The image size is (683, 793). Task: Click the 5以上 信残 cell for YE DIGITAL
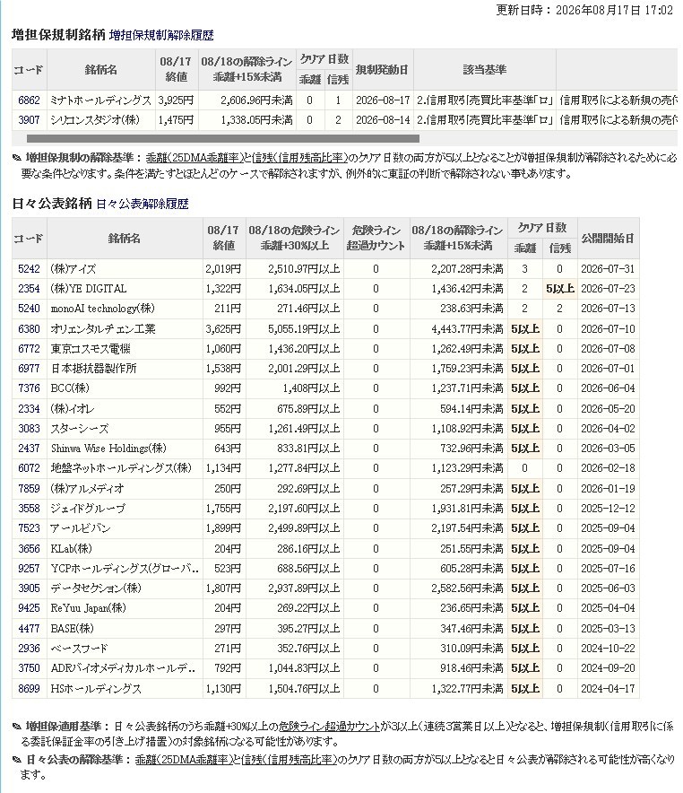[x=559, y=288]
